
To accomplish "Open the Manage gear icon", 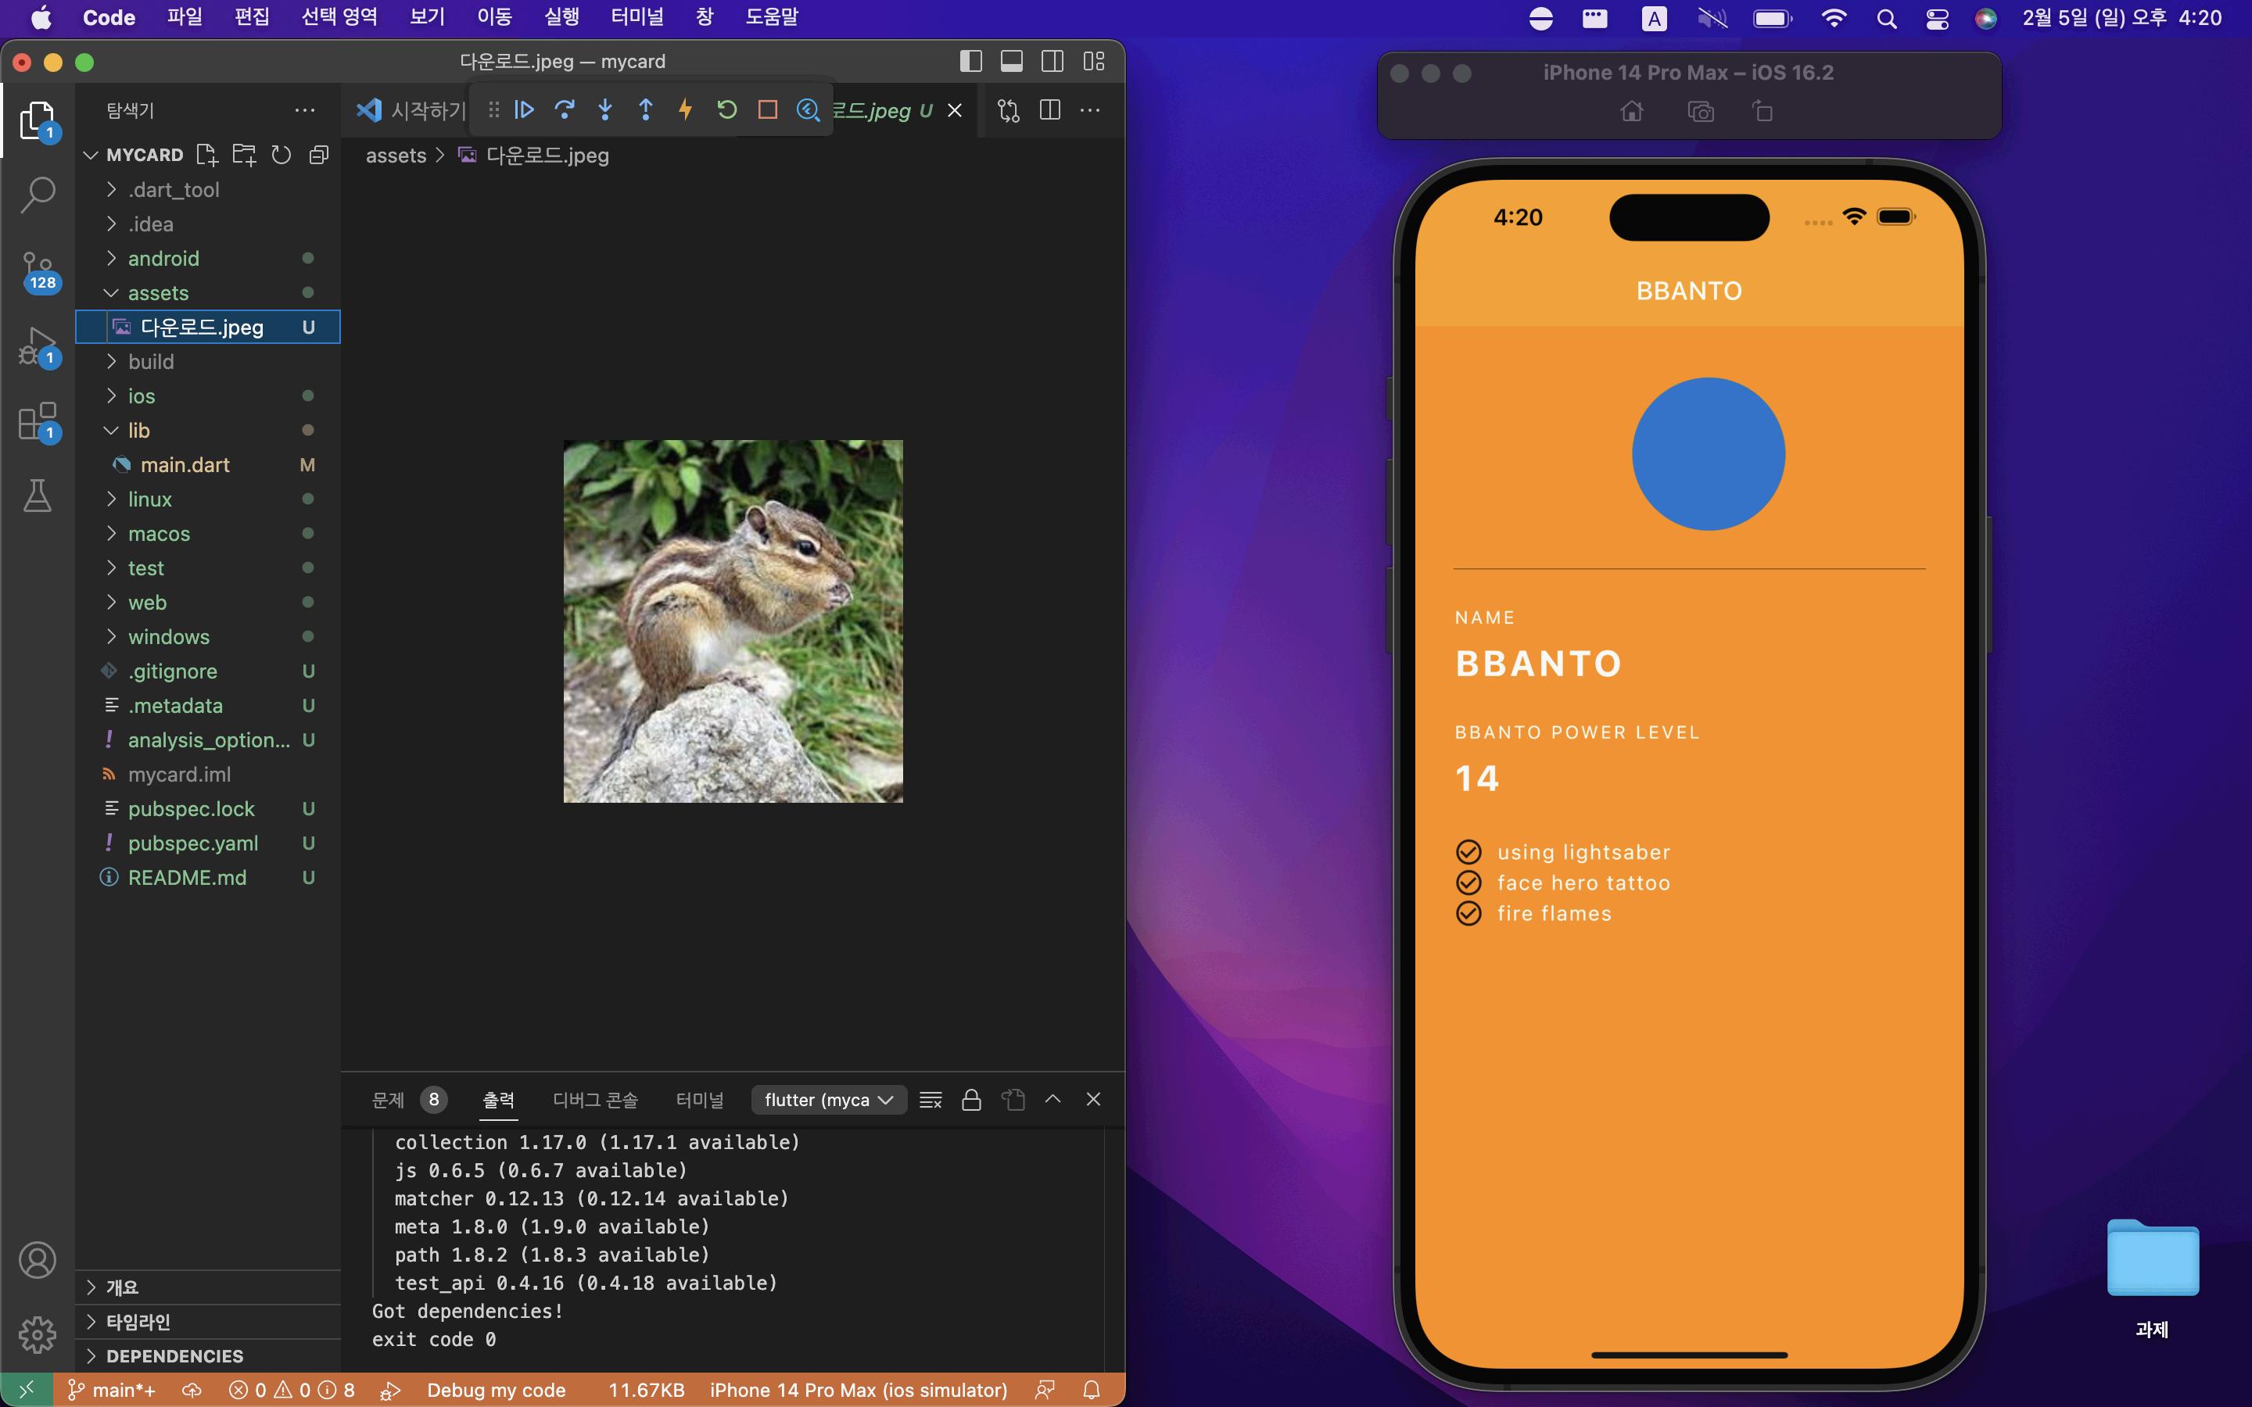I will [38, 1334].
